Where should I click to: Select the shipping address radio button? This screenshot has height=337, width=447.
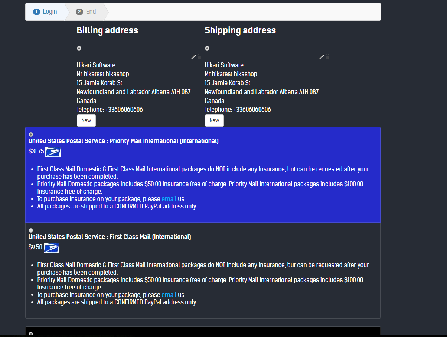207,48
